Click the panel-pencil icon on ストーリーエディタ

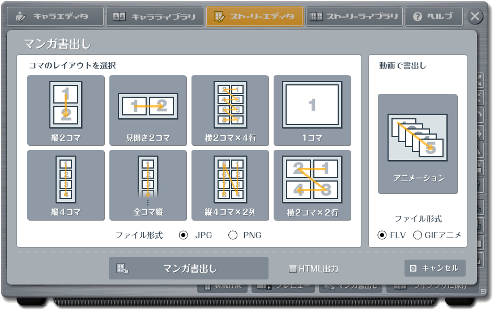[219, 16]
